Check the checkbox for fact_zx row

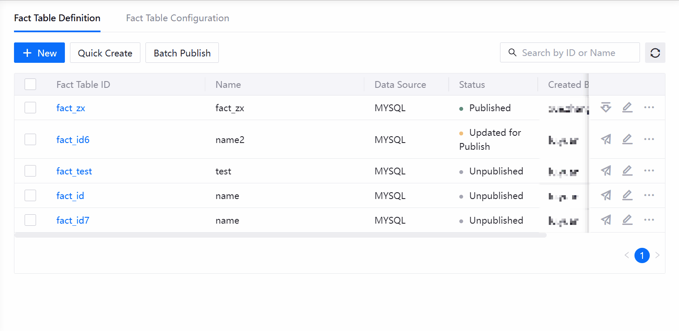click(x=30, y=108)
